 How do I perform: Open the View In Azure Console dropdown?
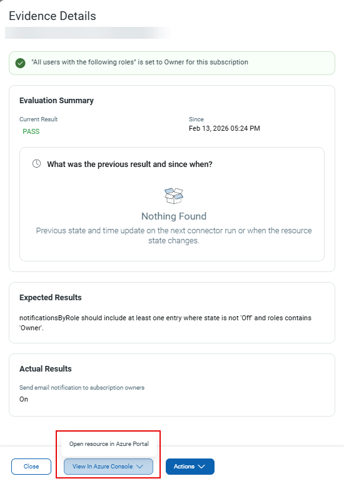(108, 466)
